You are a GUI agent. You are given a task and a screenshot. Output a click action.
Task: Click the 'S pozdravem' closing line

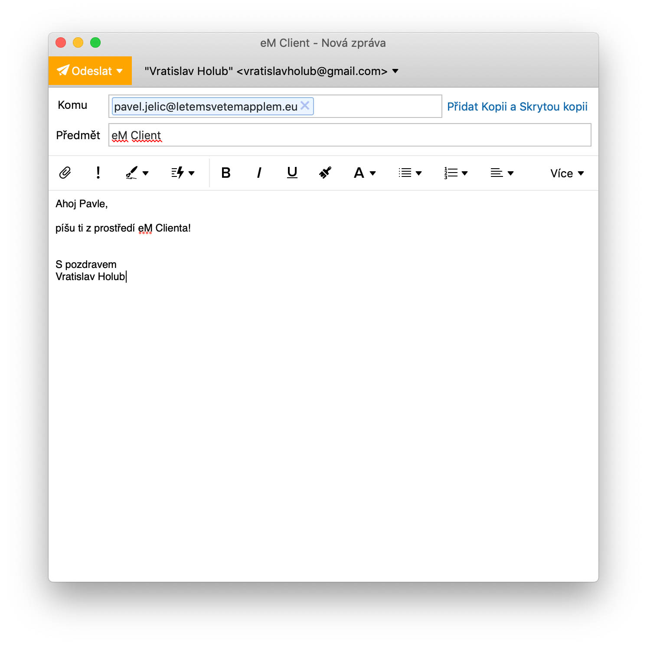(86, 264)
